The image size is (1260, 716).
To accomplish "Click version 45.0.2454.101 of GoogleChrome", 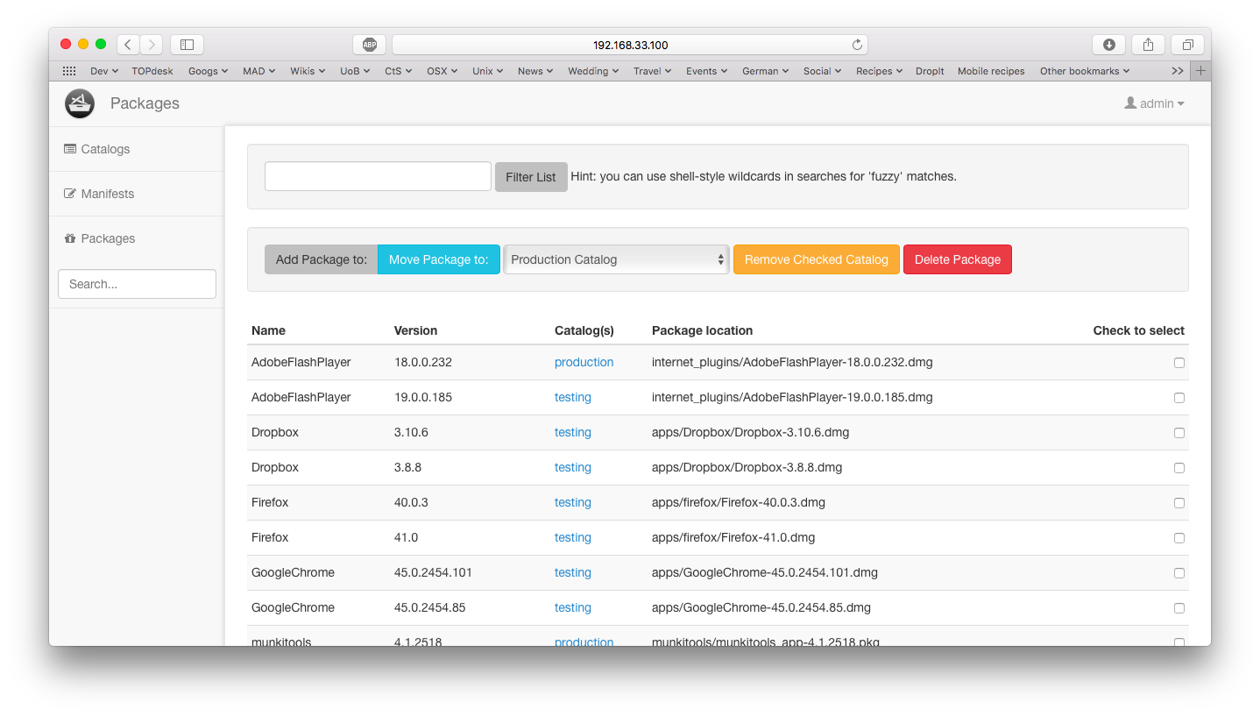I will pyautogui.click(x=433, y=572).
